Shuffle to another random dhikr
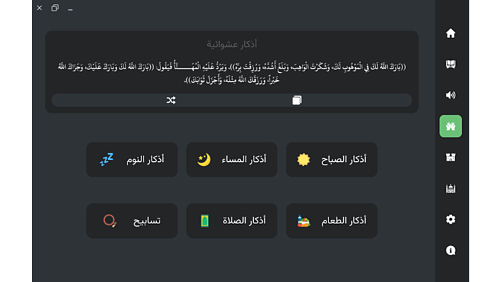Screen dimensions: 502x282 (171, 101)
